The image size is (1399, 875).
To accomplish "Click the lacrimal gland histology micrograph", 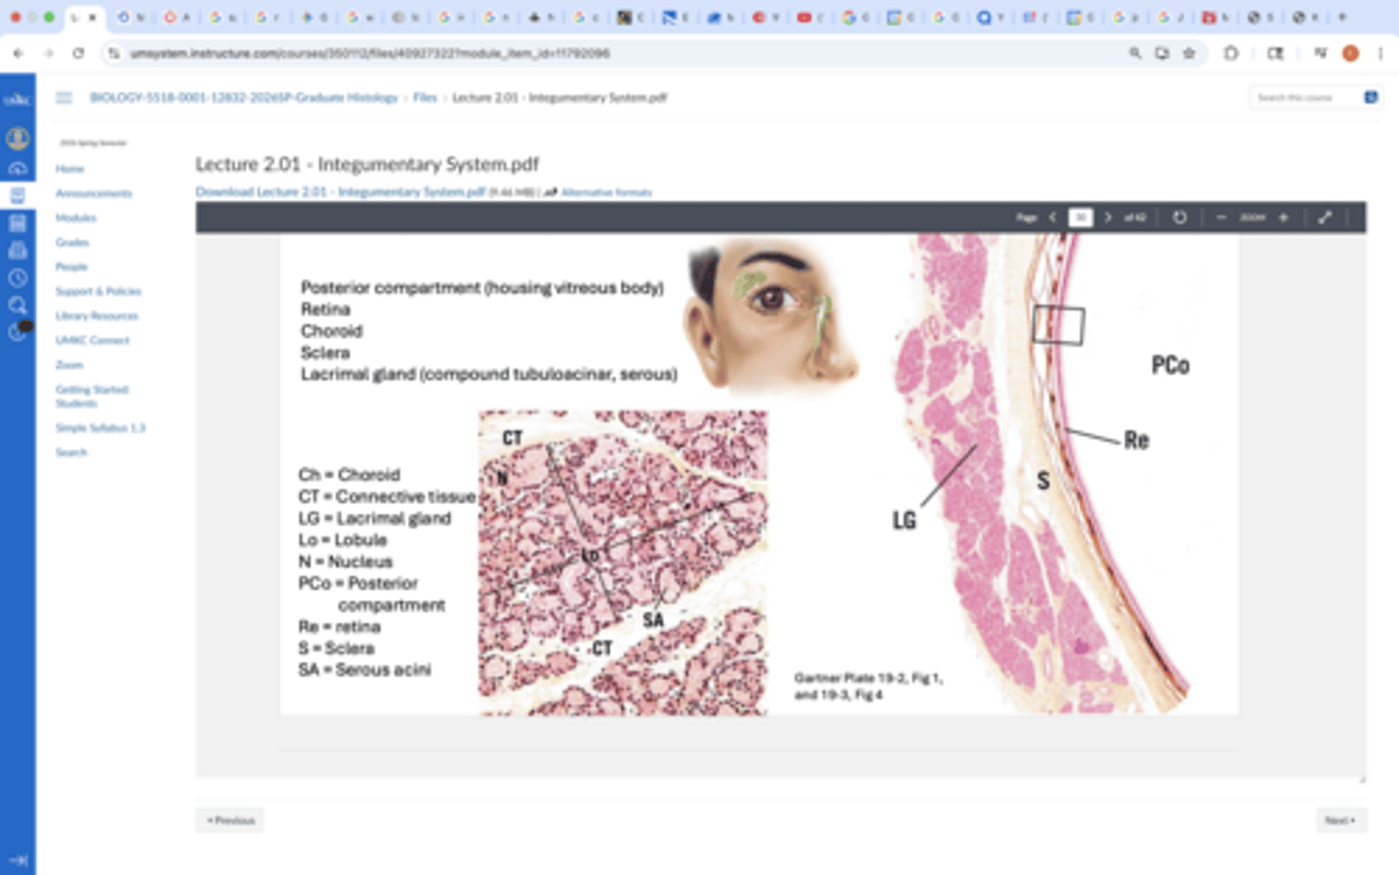I will point(623,563).
